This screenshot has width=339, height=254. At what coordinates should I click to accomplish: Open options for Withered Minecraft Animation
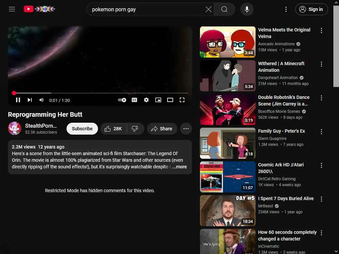321,64
